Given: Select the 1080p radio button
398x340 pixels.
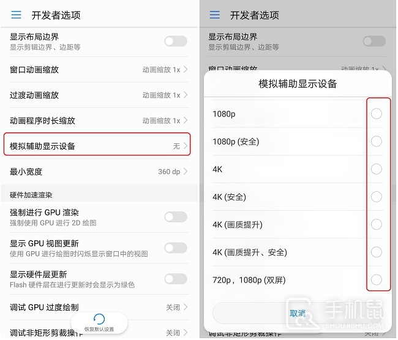Looking at the screenshot, I should coord(377,114).
